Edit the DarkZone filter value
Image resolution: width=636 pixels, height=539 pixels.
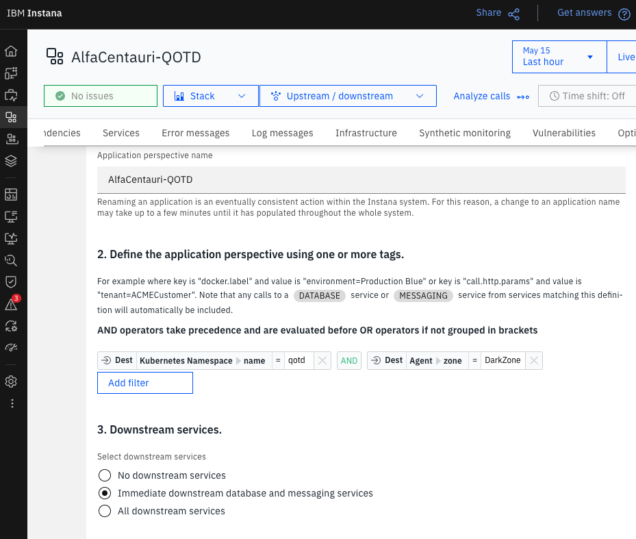tap(503, 360)
